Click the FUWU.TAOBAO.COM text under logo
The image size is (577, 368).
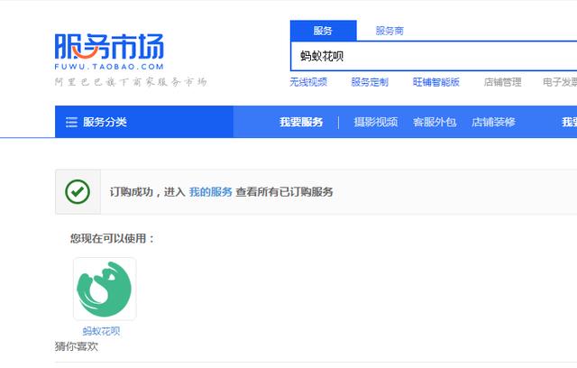[109, 67]
